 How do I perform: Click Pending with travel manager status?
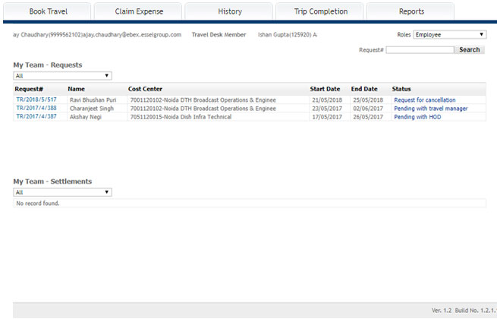[431, 109]
